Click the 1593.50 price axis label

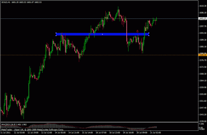203,33
